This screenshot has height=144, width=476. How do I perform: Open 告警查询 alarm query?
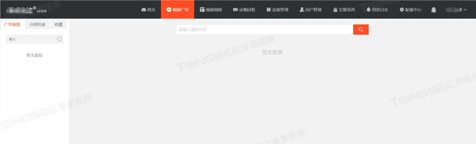tap(344, 9)
